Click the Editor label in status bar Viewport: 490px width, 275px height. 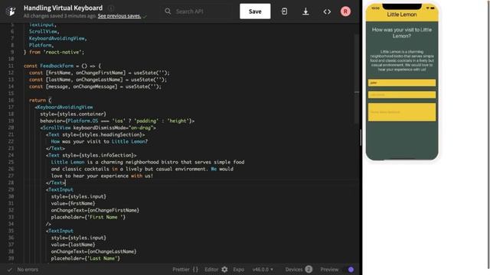(211, 270)
